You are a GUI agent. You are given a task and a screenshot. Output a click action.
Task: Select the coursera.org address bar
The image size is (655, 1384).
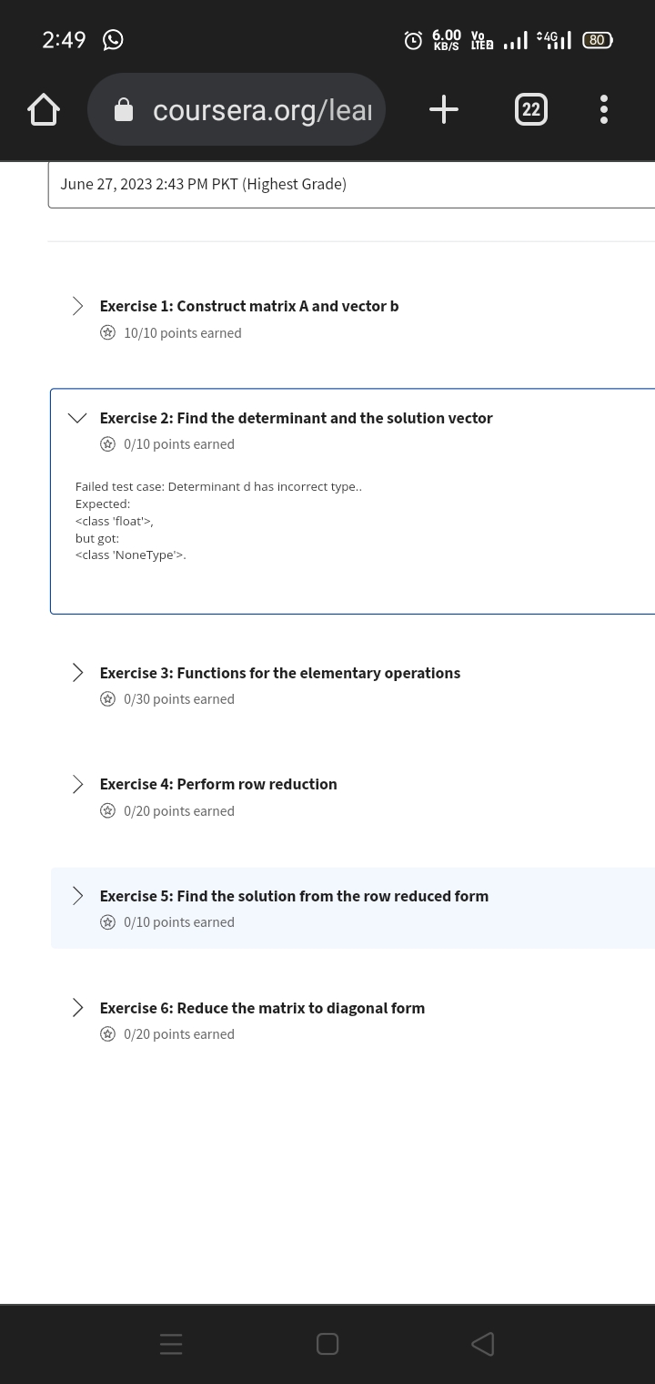[237, 110]
